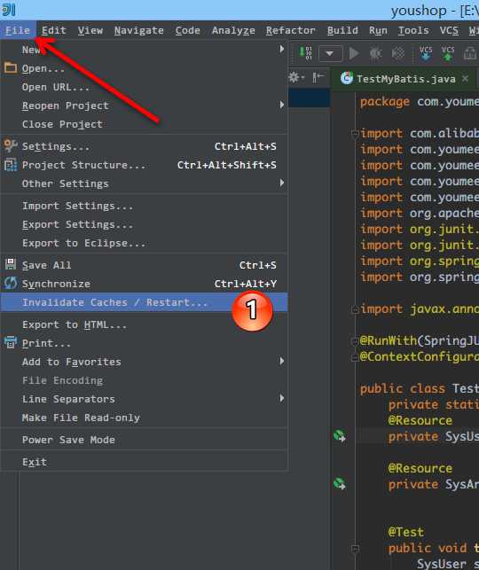Click the compile binary make icon
The height and width of the screenshot is (570, 479).
click(x=306, y=53)
